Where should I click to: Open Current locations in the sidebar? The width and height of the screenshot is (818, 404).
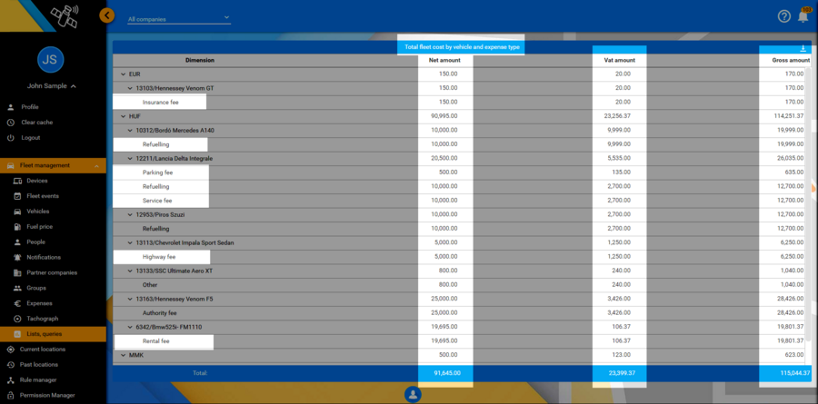pyautogui.click(x=42, y=349)
